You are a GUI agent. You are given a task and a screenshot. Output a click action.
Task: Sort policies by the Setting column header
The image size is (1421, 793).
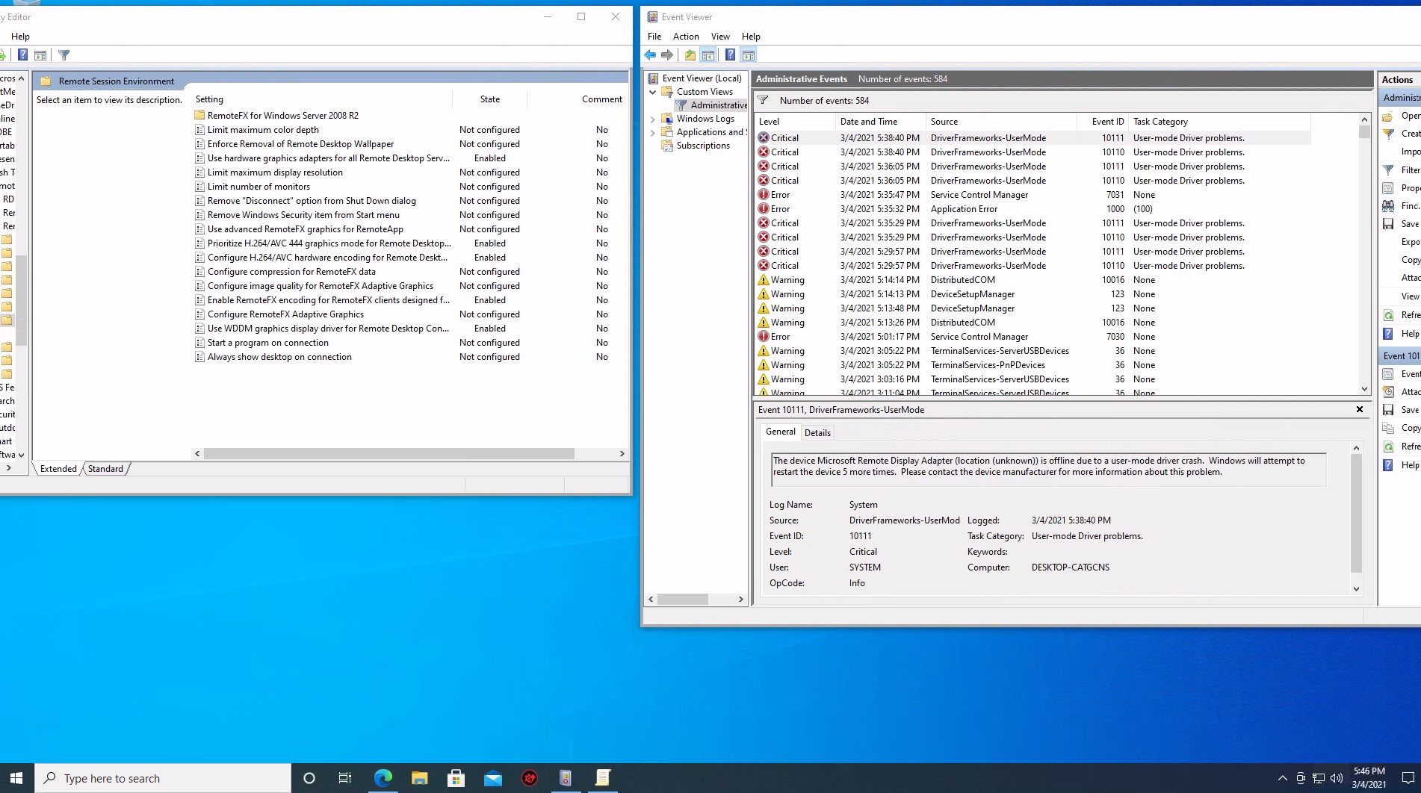[x=322, y=99]
